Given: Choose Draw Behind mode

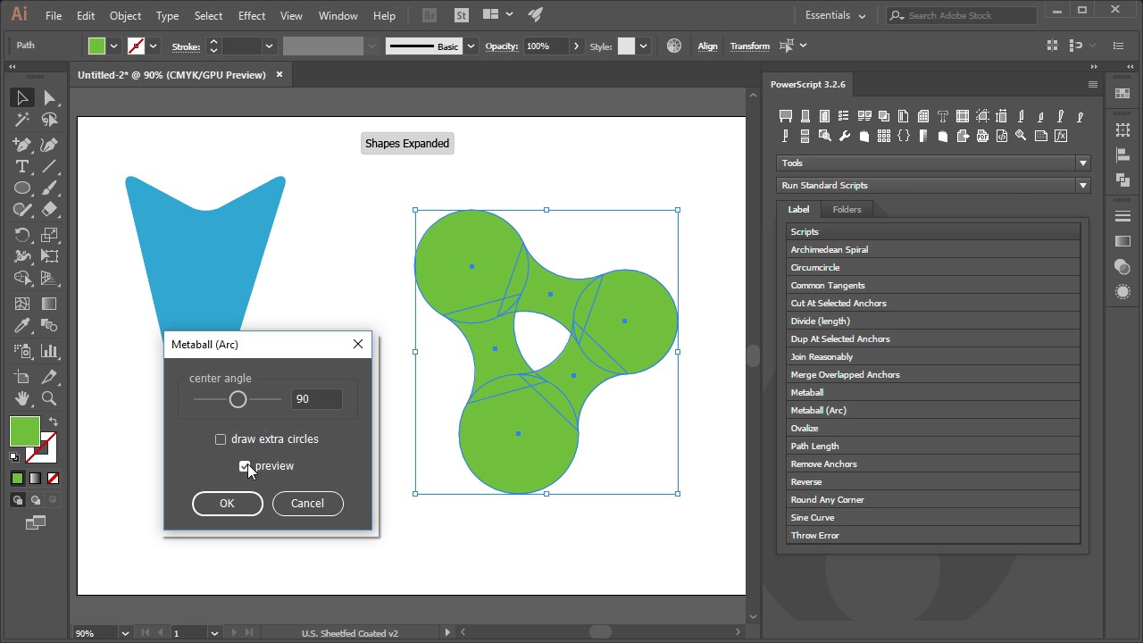Looking at the screenshot, I should point(35,500).
